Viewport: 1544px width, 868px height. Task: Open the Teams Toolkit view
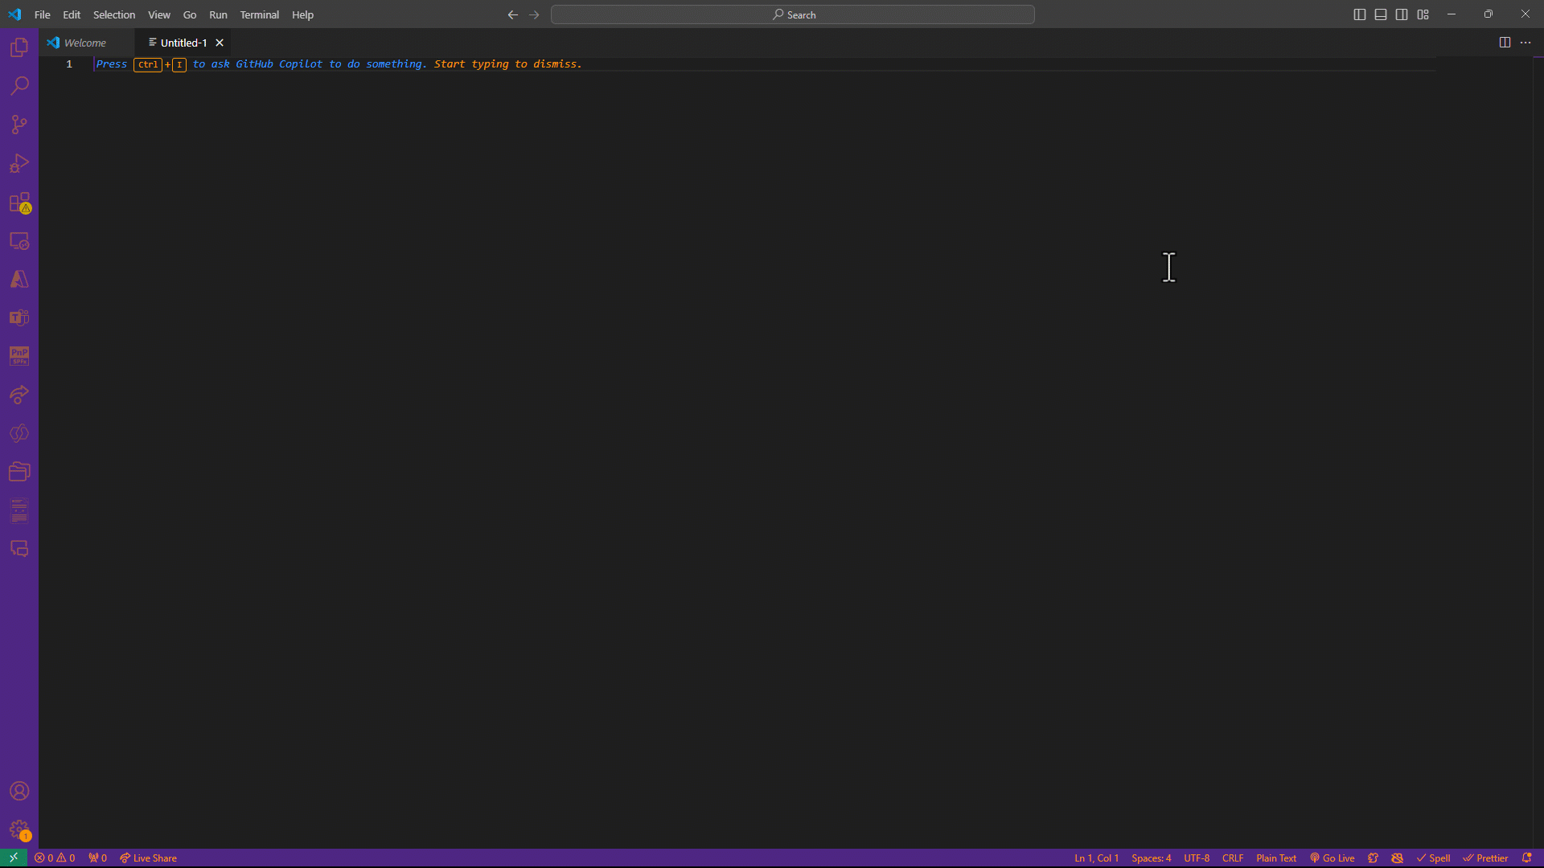19,317
